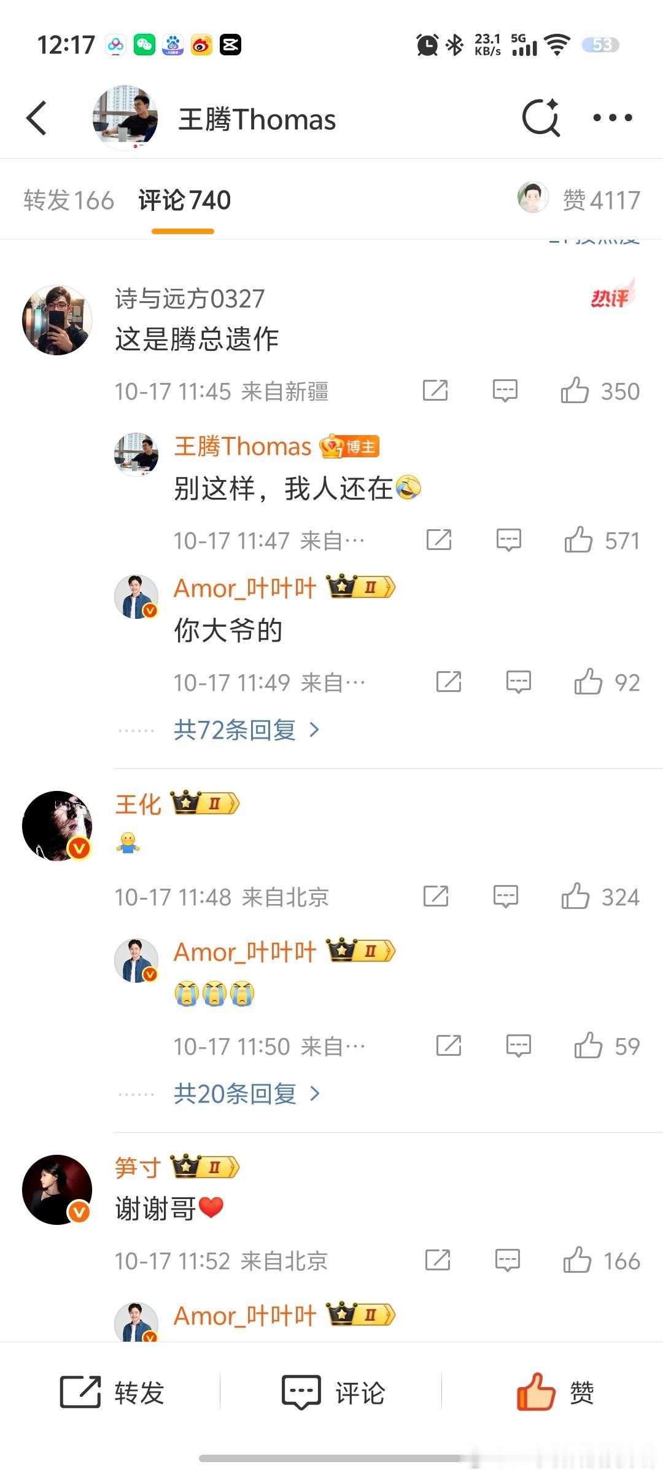Reply icon on 王化's comment
Screen dimensions: 663x1475
pos(506,897)
